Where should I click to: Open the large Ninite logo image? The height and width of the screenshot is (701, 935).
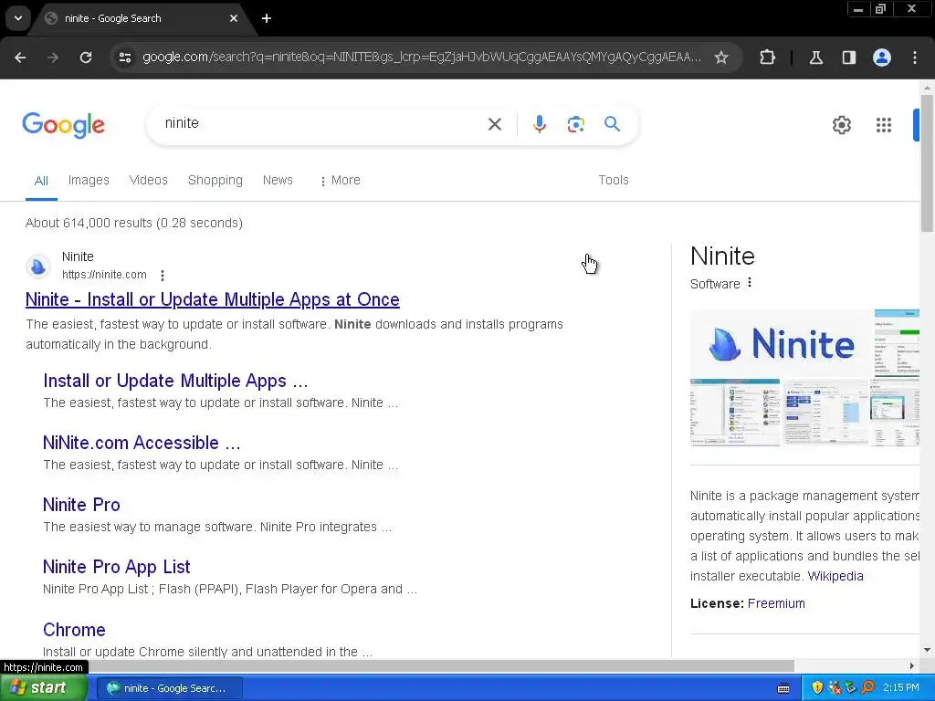(x=782, y=343)
